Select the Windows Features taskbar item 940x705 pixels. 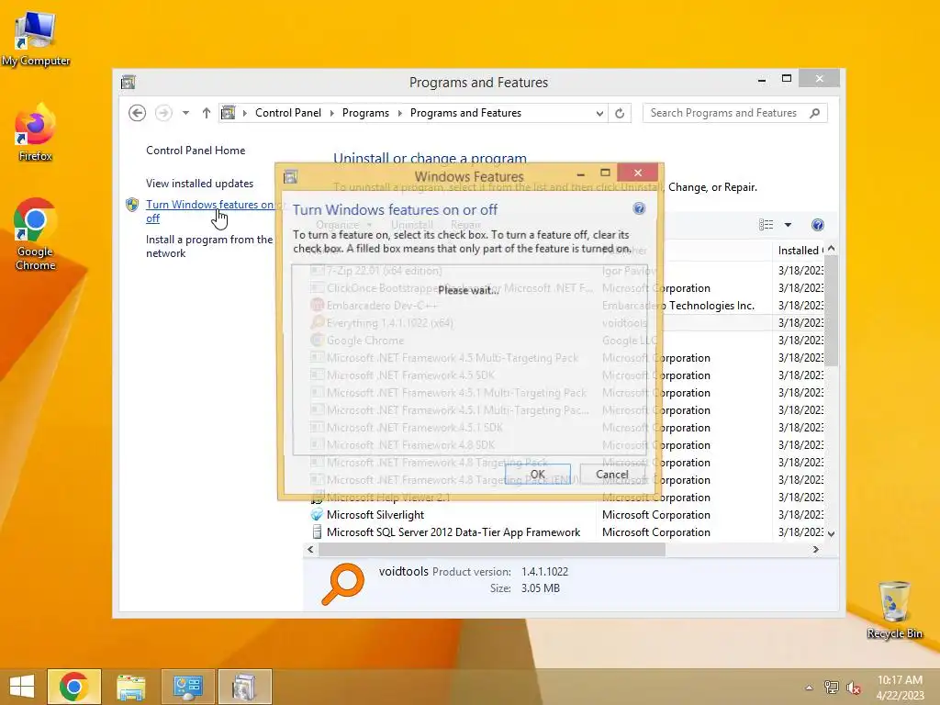click(244, 687)
